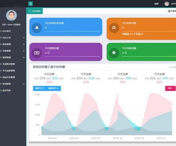176x146 pixels.
Task: Click the 今日发单总数 title on the orange card
Action: point(129,23)
